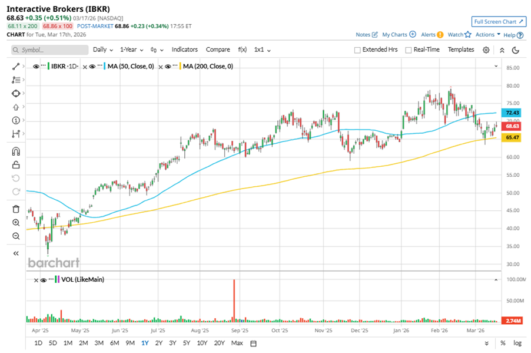The width and height of the screenshot is (531, 353).
Task: Select the magnet snap tool
Action: (16, 151)
